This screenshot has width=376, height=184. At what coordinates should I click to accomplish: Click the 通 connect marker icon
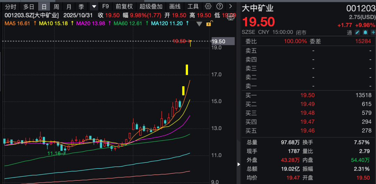pos(350,32)
